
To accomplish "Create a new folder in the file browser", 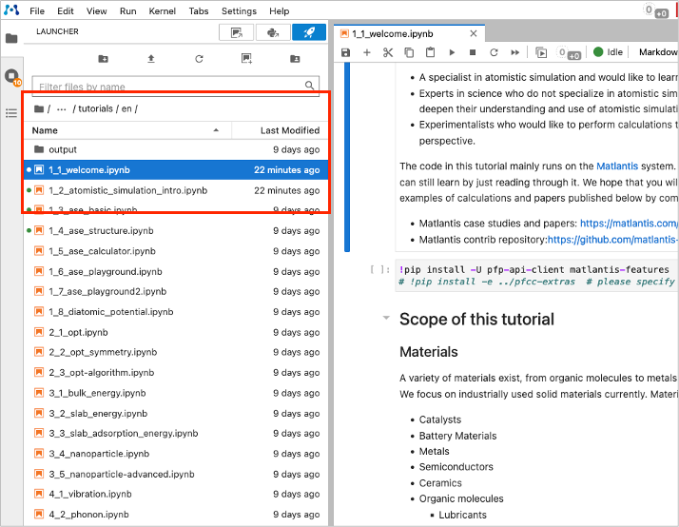I will pyautogui.click(x=103, y=59).
